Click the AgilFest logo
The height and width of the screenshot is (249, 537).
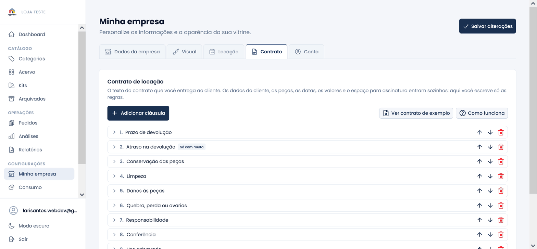tap(12, 12)
